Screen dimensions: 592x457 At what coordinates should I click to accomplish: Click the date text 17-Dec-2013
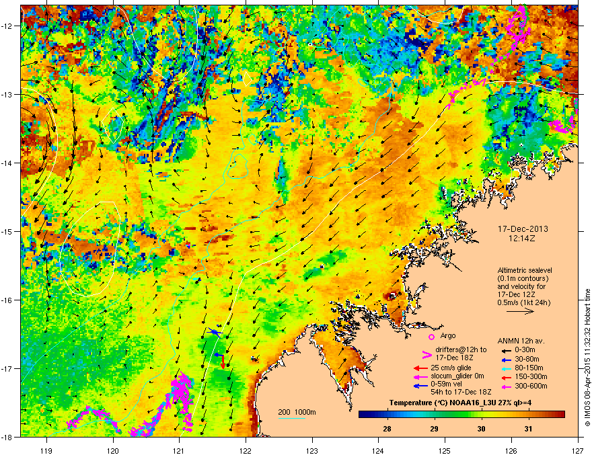(x=523, y=229)
